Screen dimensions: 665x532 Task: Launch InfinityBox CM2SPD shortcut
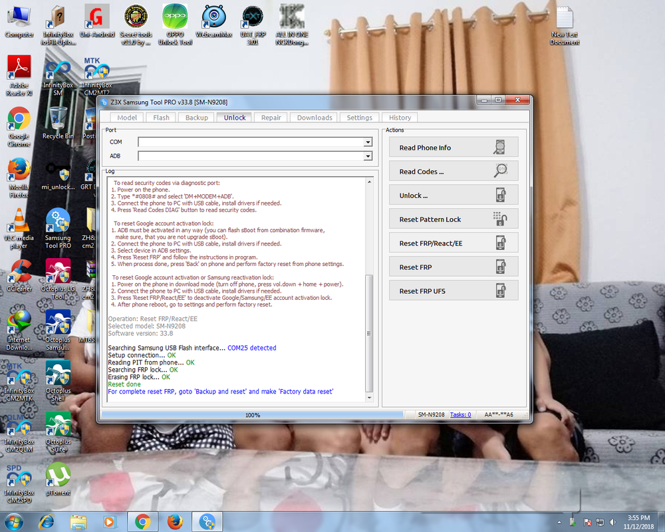click(19, 483)
